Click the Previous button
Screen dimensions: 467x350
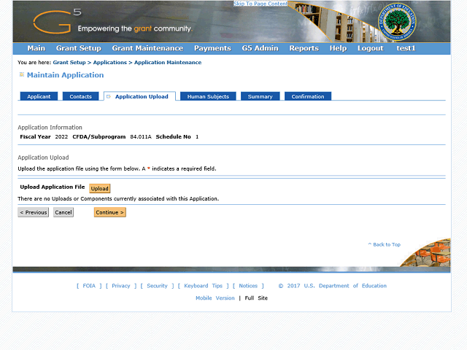34,212
